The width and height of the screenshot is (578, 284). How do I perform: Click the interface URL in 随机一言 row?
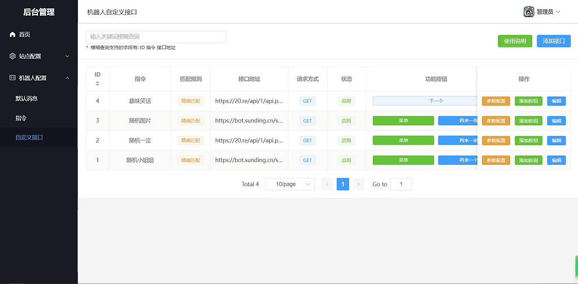(249, 141)
